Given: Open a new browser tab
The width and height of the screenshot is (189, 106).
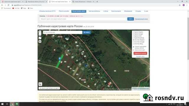Looking at the screenshot, I should [97, 2].
